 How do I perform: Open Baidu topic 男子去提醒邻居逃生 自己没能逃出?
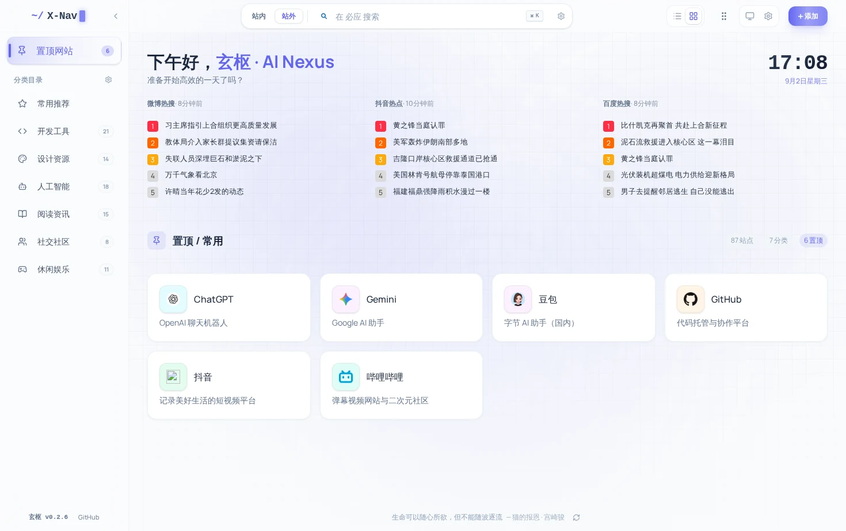pyautogui.click(x=677, y=192)
